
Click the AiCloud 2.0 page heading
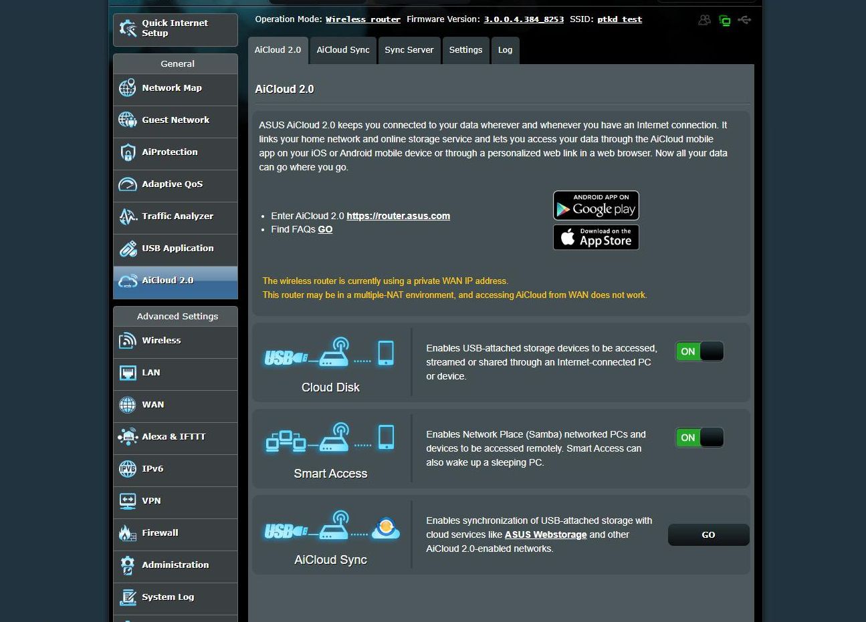pyautogui.click(x=284, y=89)
